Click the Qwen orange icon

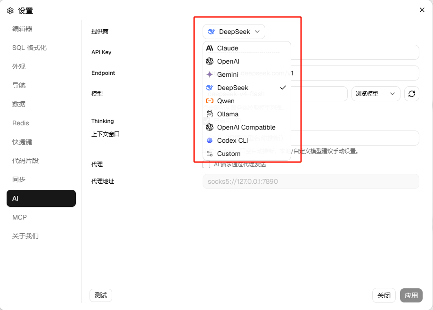point(210,101)
